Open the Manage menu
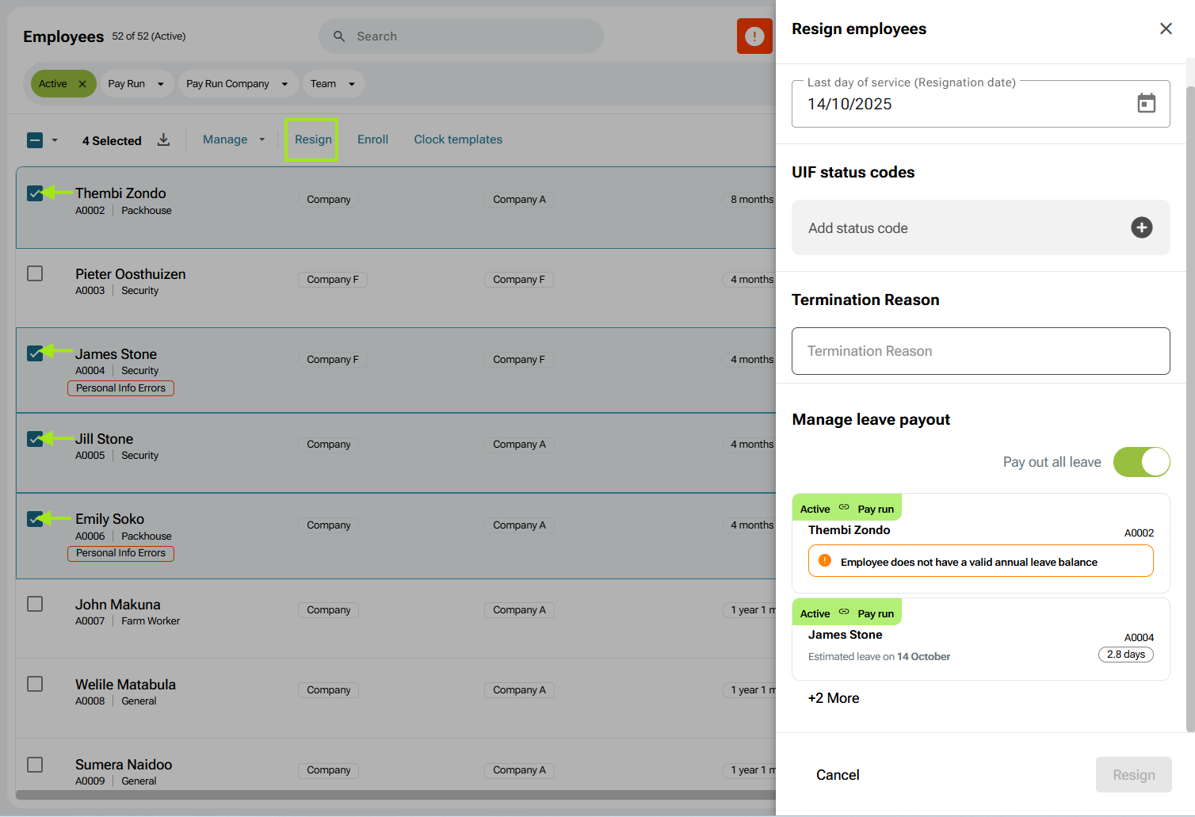This screenshot has height=817, width=1195. click(234, 139)
